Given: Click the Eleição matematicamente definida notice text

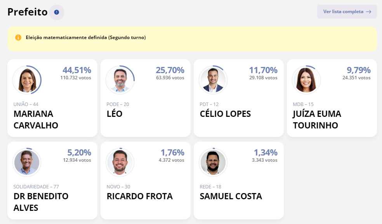Looking at the screenshot, I should pyautogui.click(x=86, y=38).
